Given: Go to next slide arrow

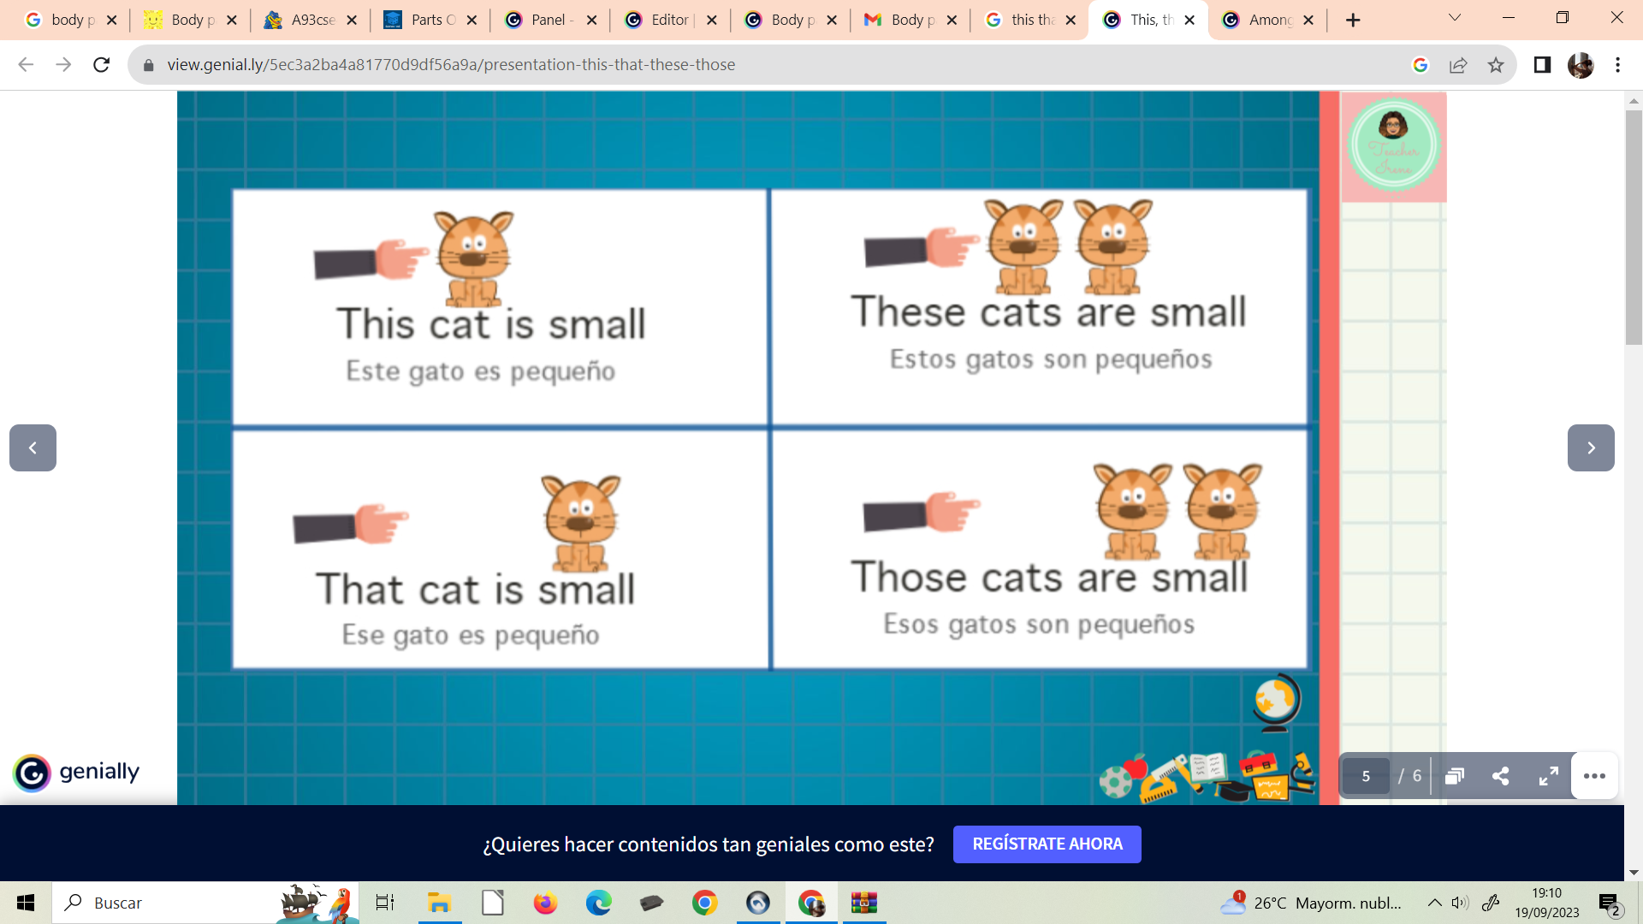Looking at the screenshot, I should (x=1591, y=447).
